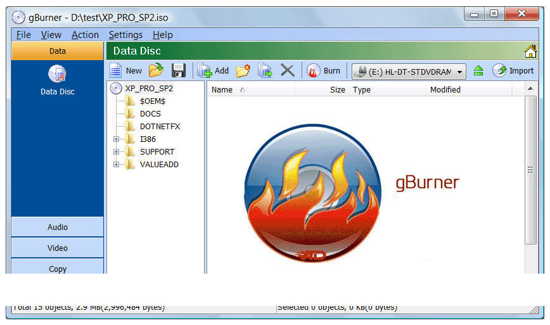The width and height of the screenshot is (550, 325).
Task: Sort file list by Type column
Action: pyautogui.click(x=387, y=90)
